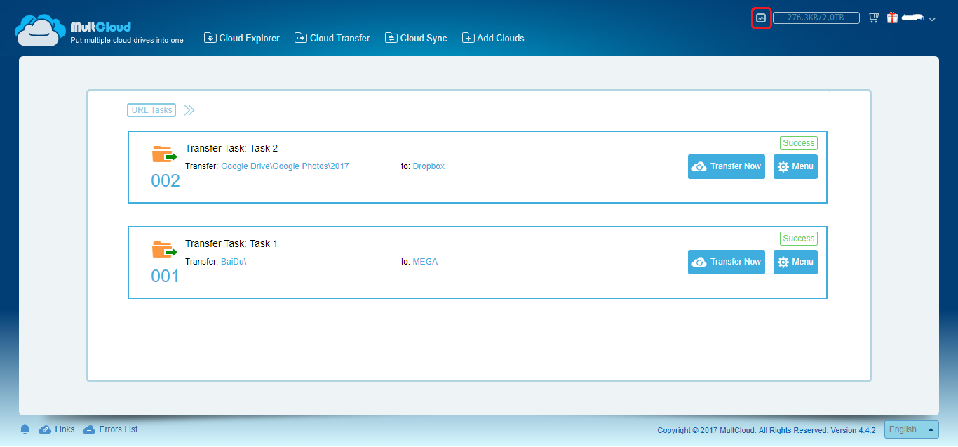Click the MultCloud cloud logo

pos(40,30)
